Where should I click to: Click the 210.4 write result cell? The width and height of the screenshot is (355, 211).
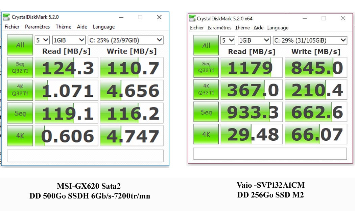[316, 89]
